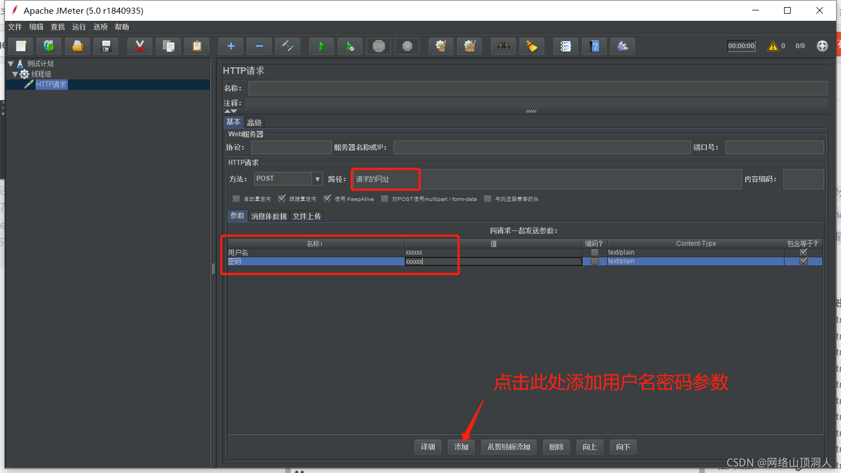
Task: Open the Templates icon in toolbar
Action: click(x=49, y=46)
